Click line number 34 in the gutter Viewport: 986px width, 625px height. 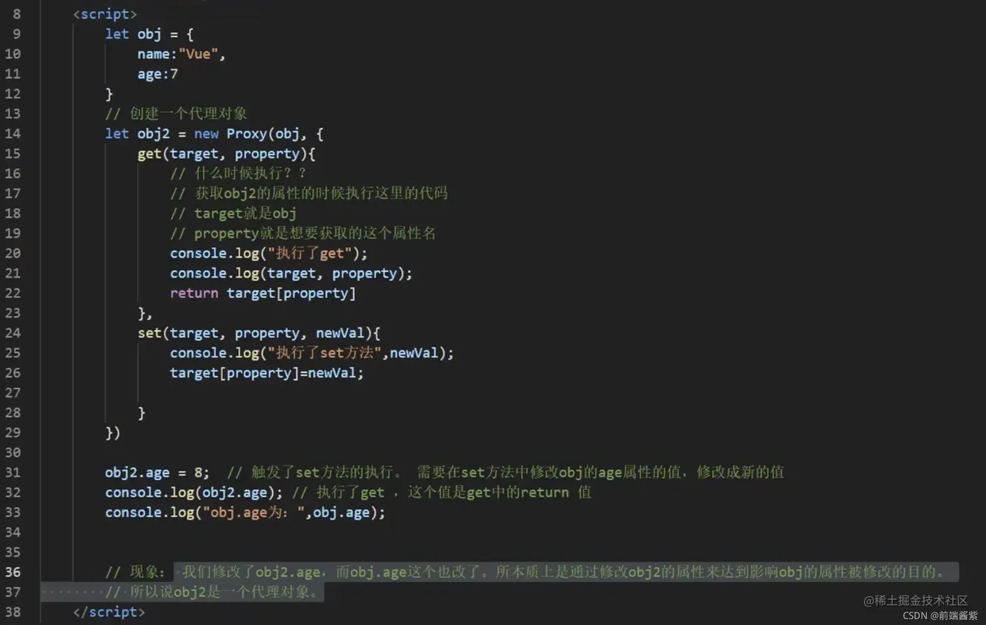[x=13, y=532]
